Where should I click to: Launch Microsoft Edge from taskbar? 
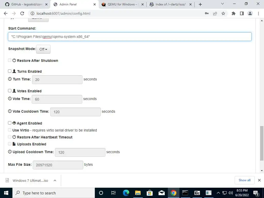pyautogui.click(x=126, y=193)
